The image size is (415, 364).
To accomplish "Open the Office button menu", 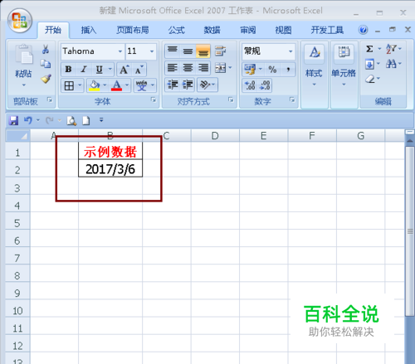I will pyautogui.click(x=20, y=21).
